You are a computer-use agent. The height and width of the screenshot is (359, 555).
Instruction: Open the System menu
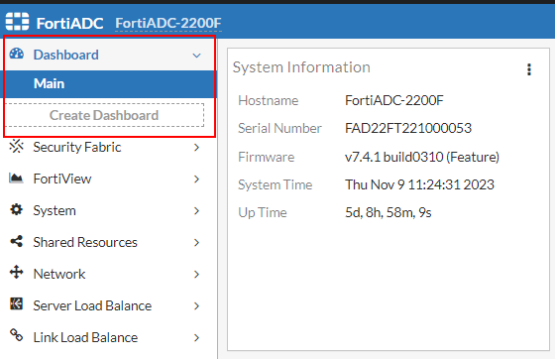(x=108, y=210)
